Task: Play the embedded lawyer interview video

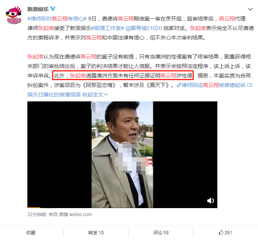Action: click(122, 155)
